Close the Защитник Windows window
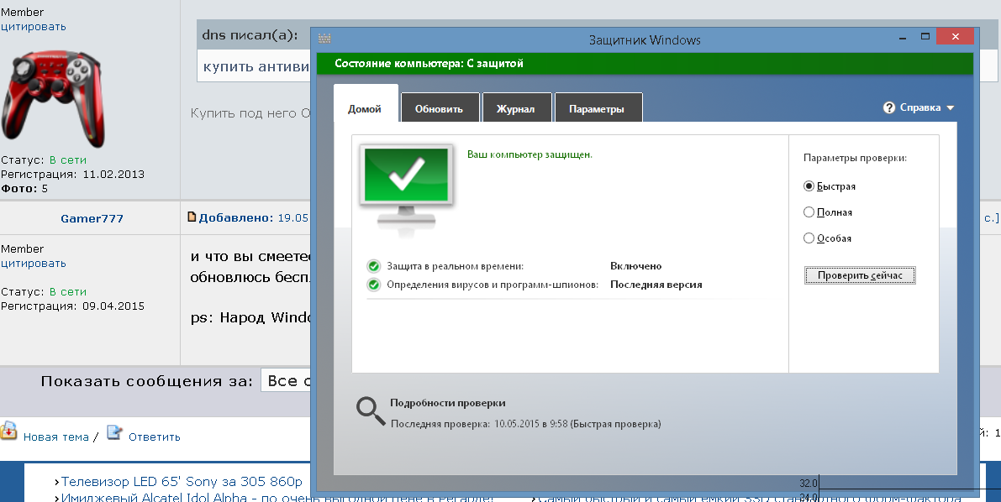 (x=956, y=37)
